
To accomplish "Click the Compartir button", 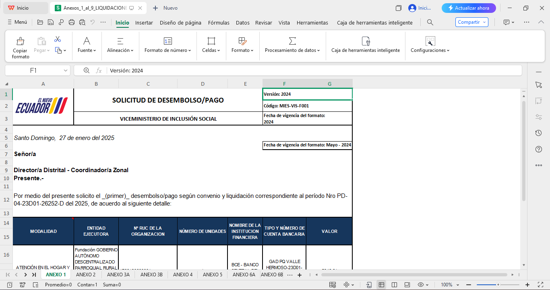I will tap(471, 23).
